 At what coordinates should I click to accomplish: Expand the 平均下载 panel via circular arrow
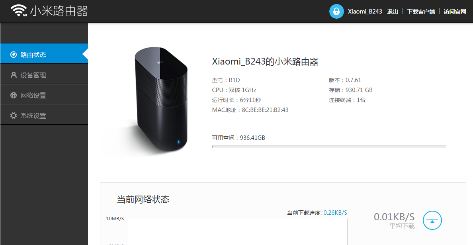pos(432,220)
